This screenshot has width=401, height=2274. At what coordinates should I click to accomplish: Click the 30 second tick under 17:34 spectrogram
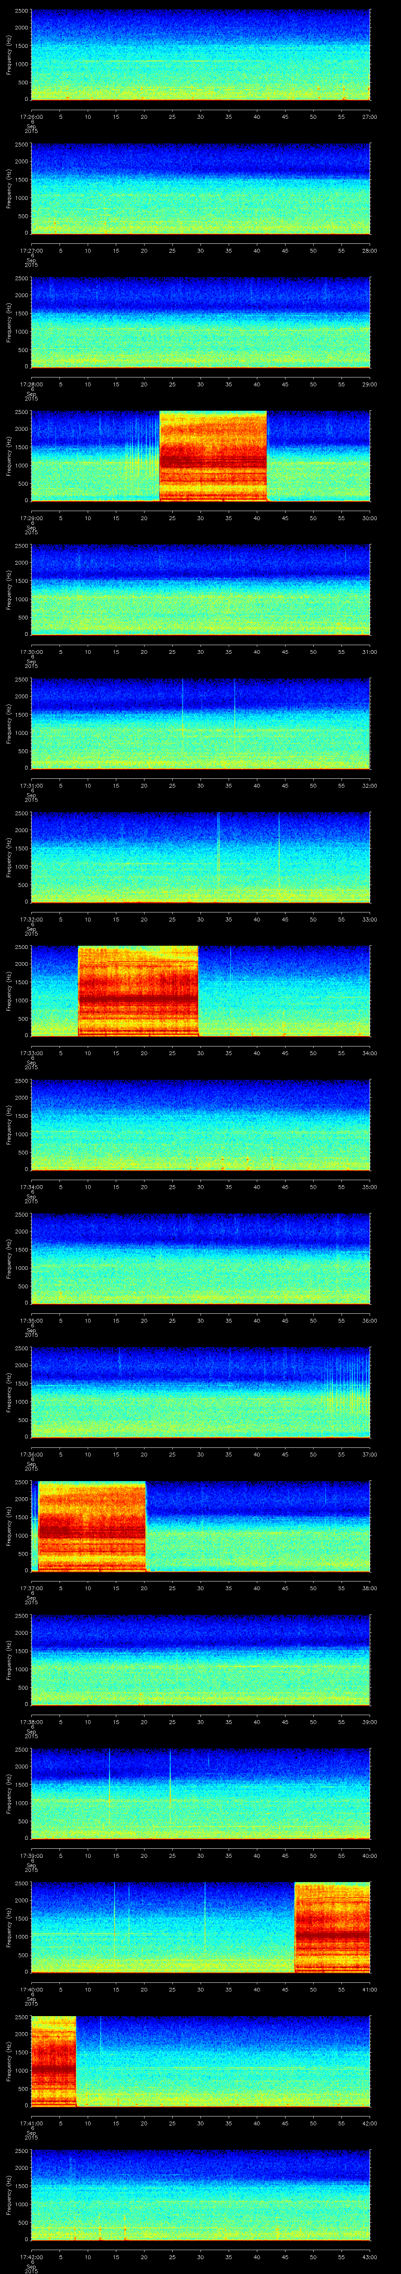pyautogui.click(x=200, y=1186)
